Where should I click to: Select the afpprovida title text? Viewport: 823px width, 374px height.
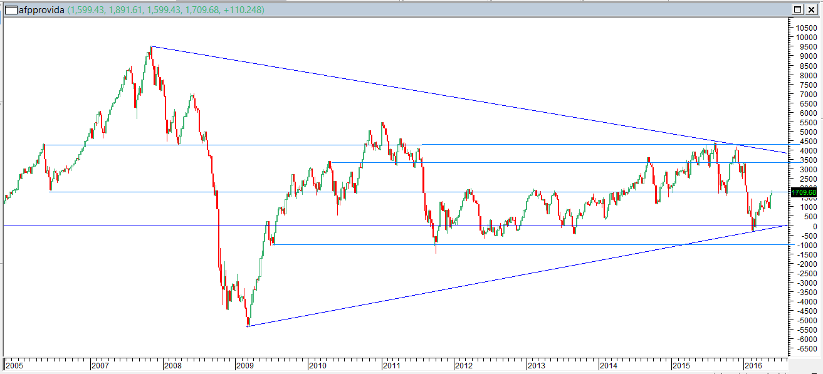coord(41,10)
